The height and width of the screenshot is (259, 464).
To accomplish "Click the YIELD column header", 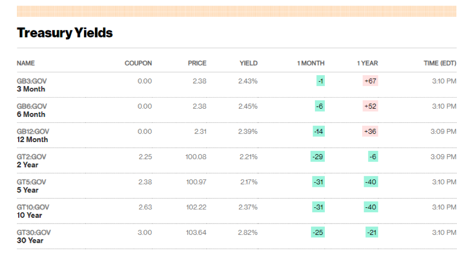I will pyautogui.click(x=248, y=63).
